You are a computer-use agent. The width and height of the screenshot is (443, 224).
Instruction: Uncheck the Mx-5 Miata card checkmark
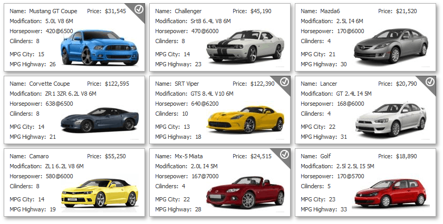click(x=284, y=154)
